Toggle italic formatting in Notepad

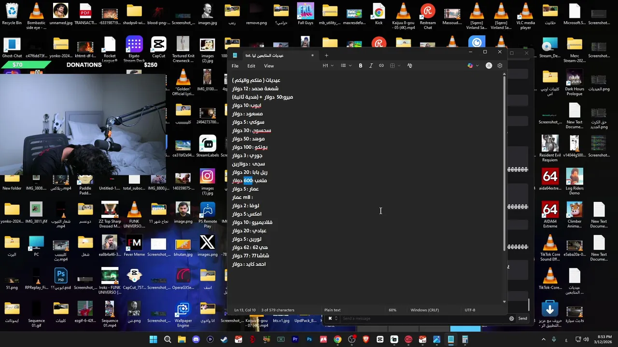point(371,66)
